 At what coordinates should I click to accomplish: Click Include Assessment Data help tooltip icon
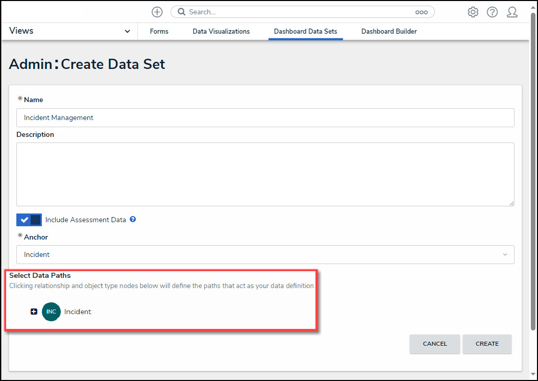(133, 220)
